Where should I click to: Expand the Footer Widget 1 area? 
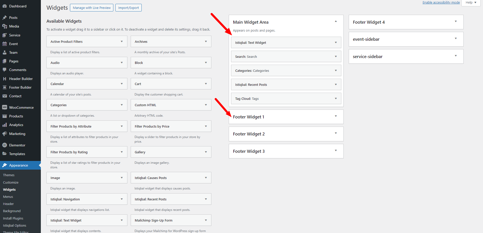point(336,116)
